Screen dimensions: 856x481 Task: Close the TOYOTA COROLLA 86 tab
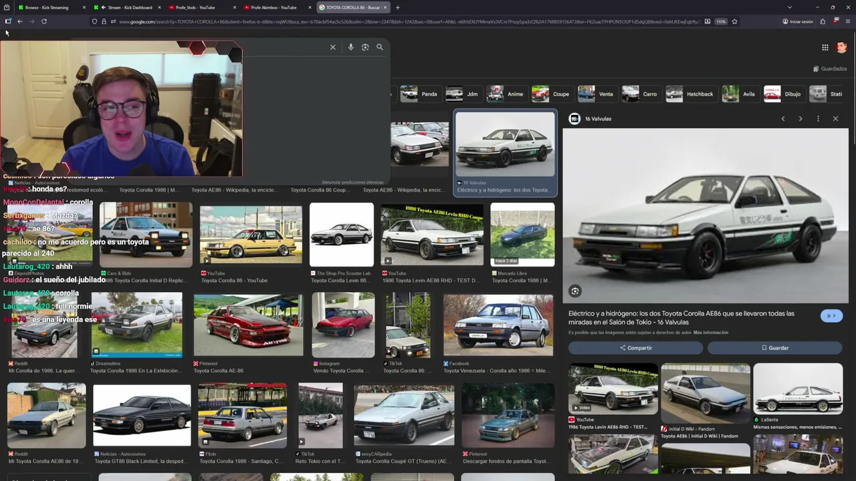pyautogui.click(x=386, y=7)
